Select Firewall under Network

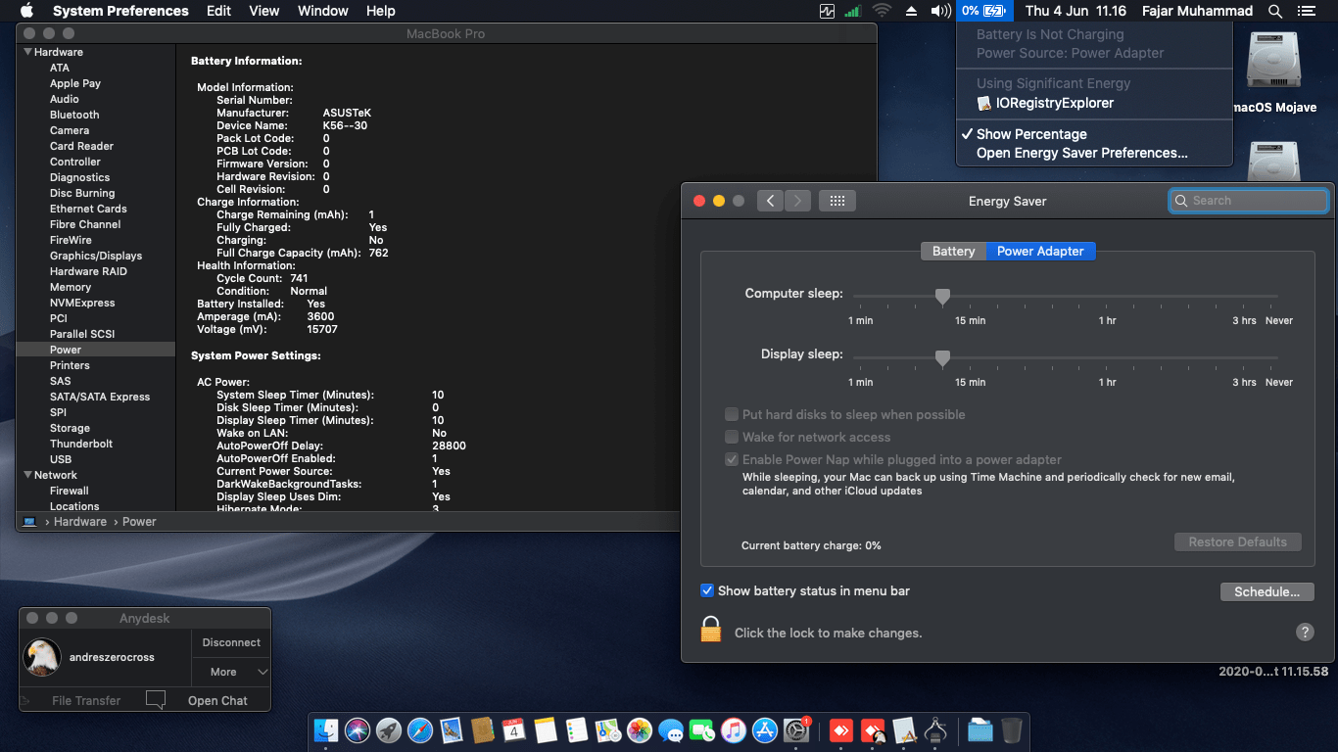pyautogui.click(x=70, y=491)
